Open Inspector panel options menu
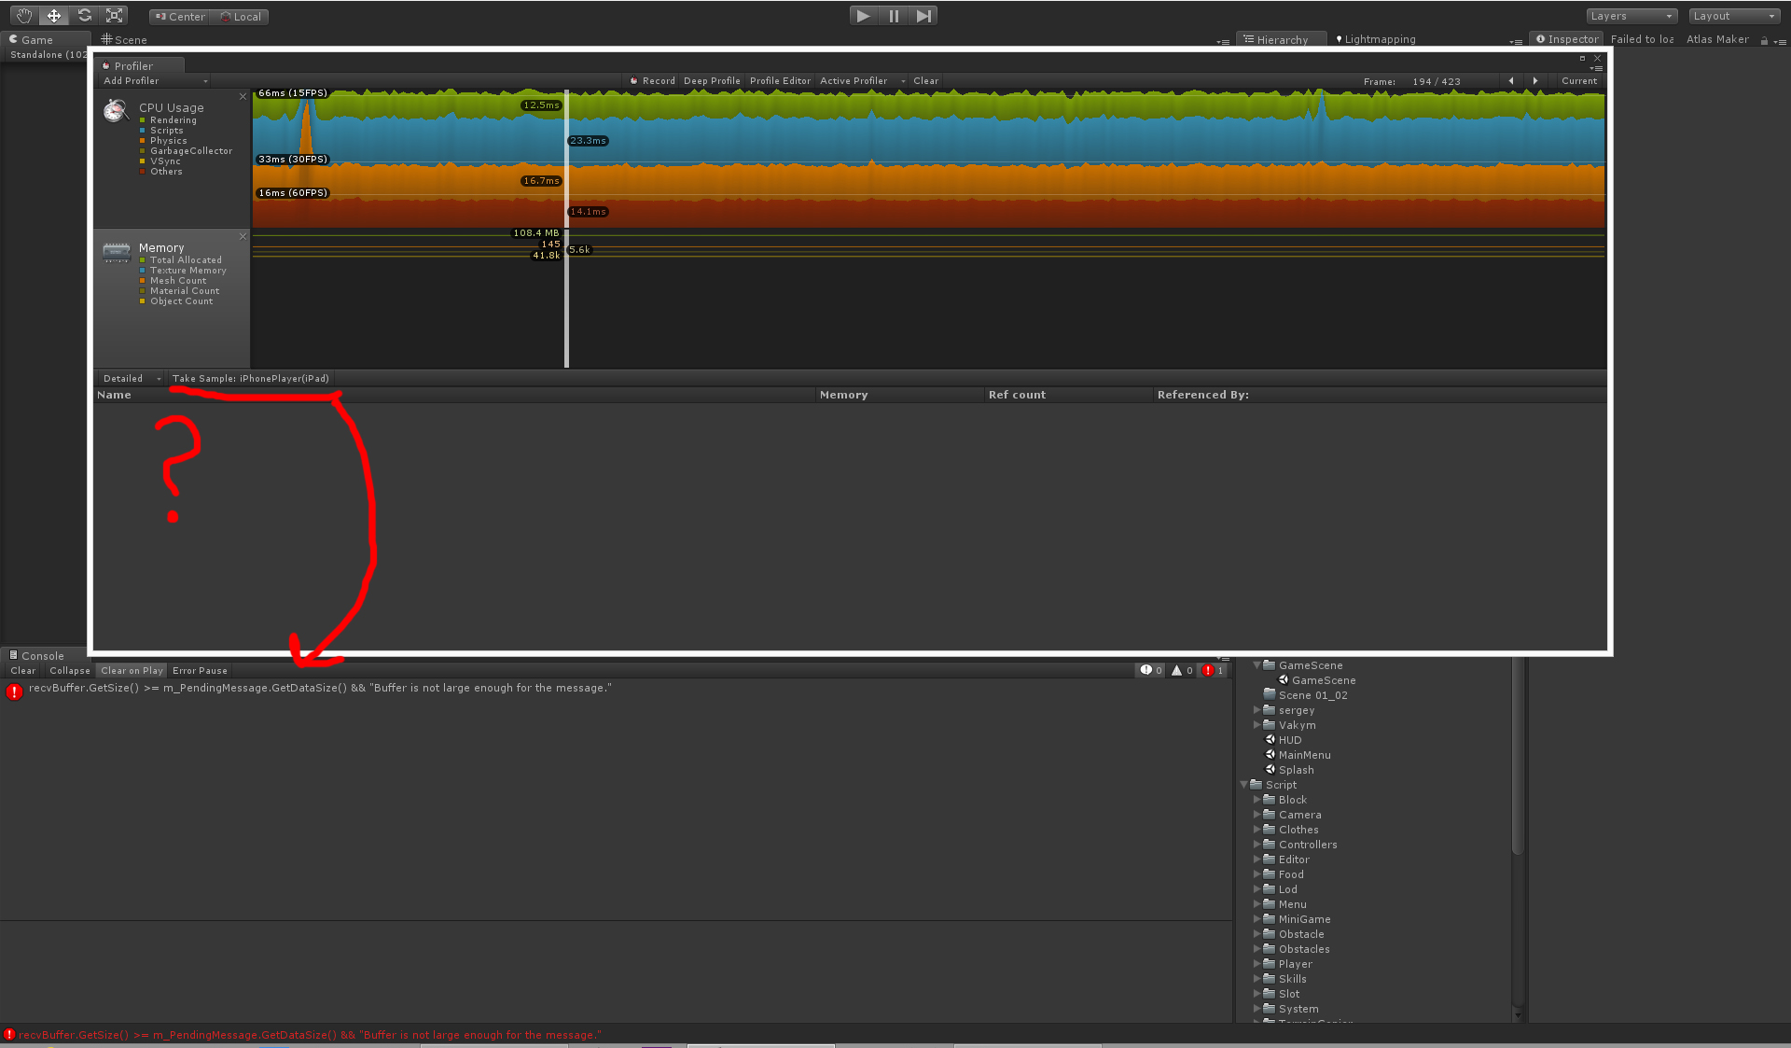This screenshot has height=1048, width=1791. (1779, 41)
